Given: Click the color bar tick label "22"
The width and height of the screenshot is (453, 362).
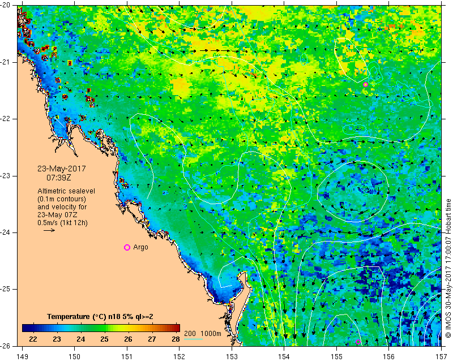Looking at the screenshot, I should coord(33,339).
